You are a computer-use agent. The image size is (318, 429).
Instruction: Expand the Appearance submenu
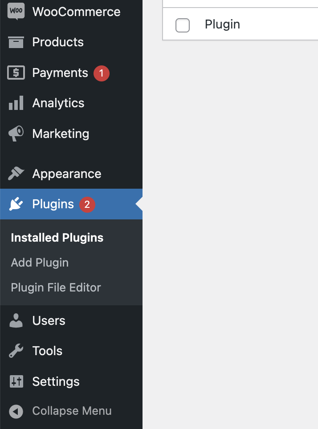pyautogui.click(x=66, y=174)
